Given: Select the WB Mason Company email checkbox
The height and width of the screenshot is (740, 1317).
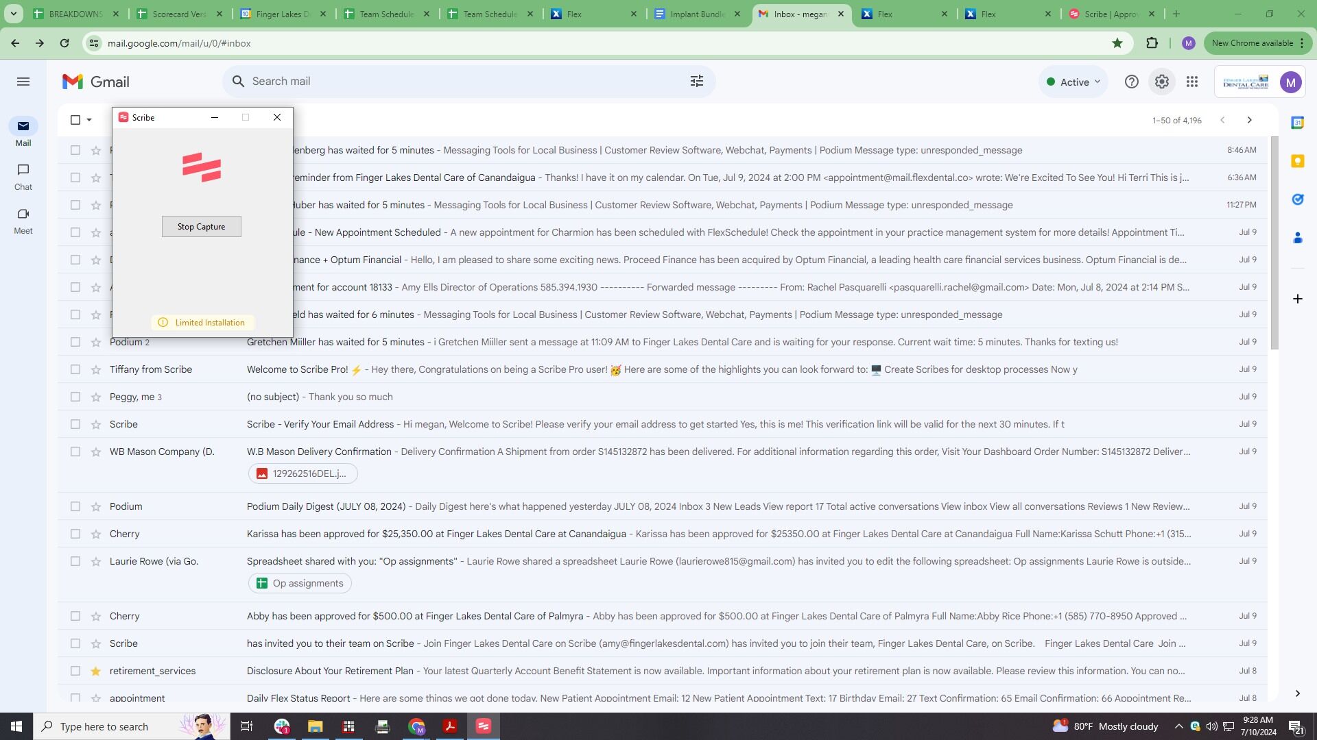Looking at the screenshot, I should [75, 452].
